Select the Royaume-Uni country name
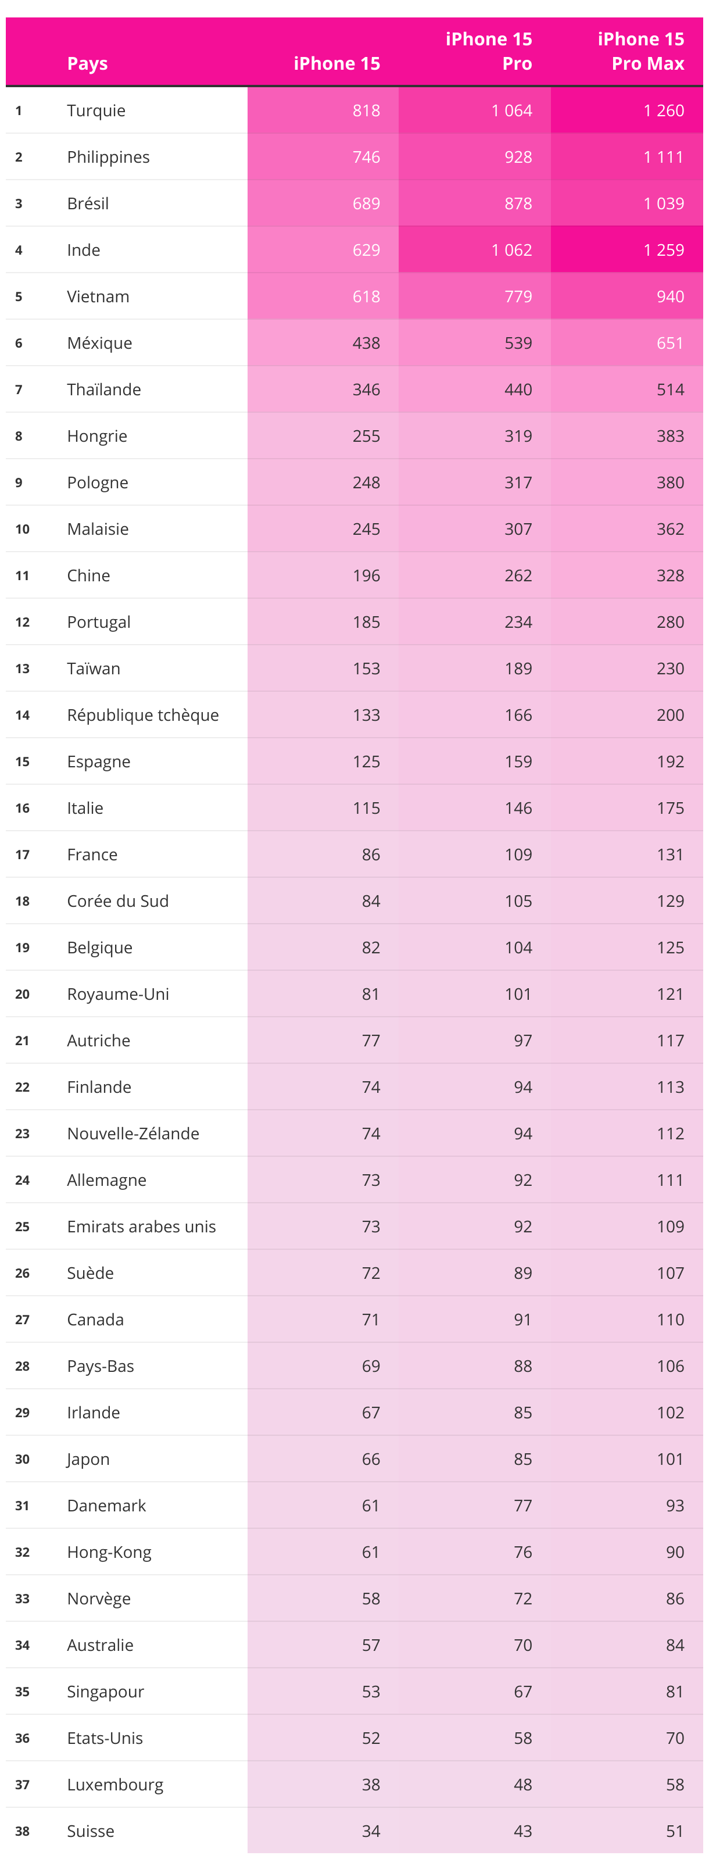The height and width of the screenshot is (1859, 709). coord(117,993)
